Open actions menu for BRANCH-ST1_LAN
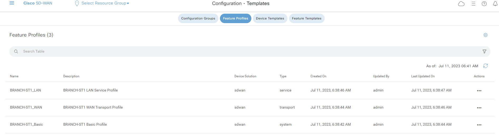This screenshot has width=499, height=138. click(479, 91)
